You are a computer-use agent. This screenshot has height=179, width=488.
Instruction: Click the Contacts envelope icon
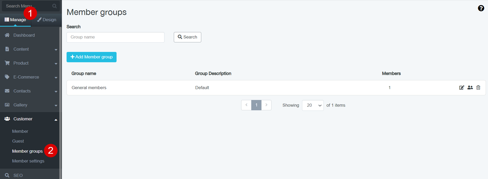pyautogui.click(x=7, y=91)
